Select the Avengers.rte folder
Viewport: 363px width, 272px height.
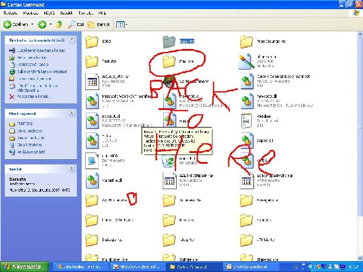pos(259,200)
